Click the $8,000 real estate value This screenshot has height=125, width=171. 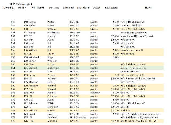click(115, 79)
